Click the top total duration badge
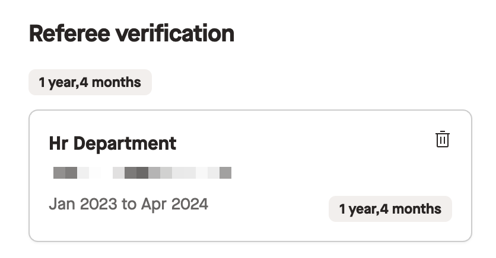This screenshot has height=258, width=496. (90, 82)
